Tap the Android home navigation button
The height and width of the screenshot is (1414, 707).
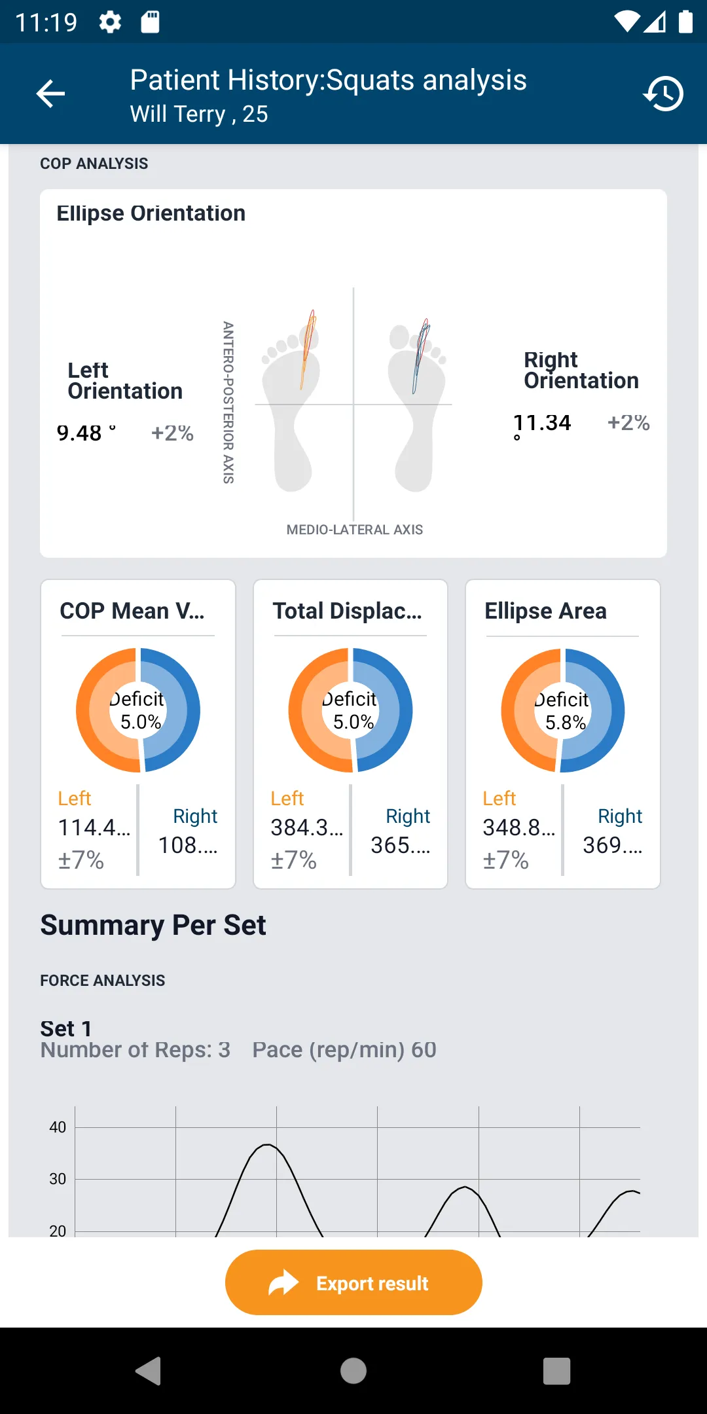pos(353,1371)
